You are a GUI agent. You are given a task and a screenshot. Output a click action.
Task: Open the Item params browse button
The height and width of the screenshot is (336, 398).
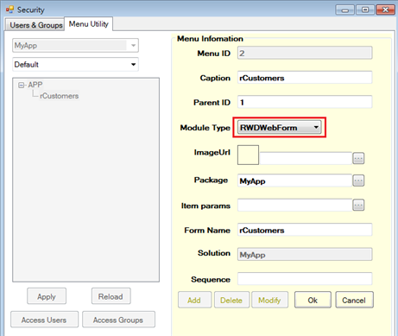tap(358, 205)
